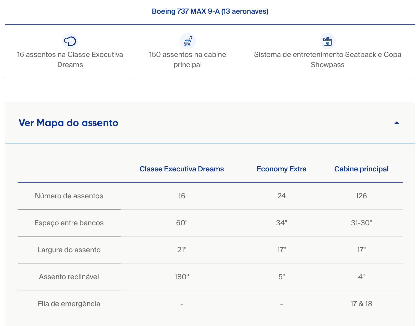The image size is (420, 326).
Task: Click the 180° recline value
Action: [182, 277]
